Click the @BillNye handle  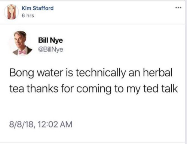click(x=50, y=49)
